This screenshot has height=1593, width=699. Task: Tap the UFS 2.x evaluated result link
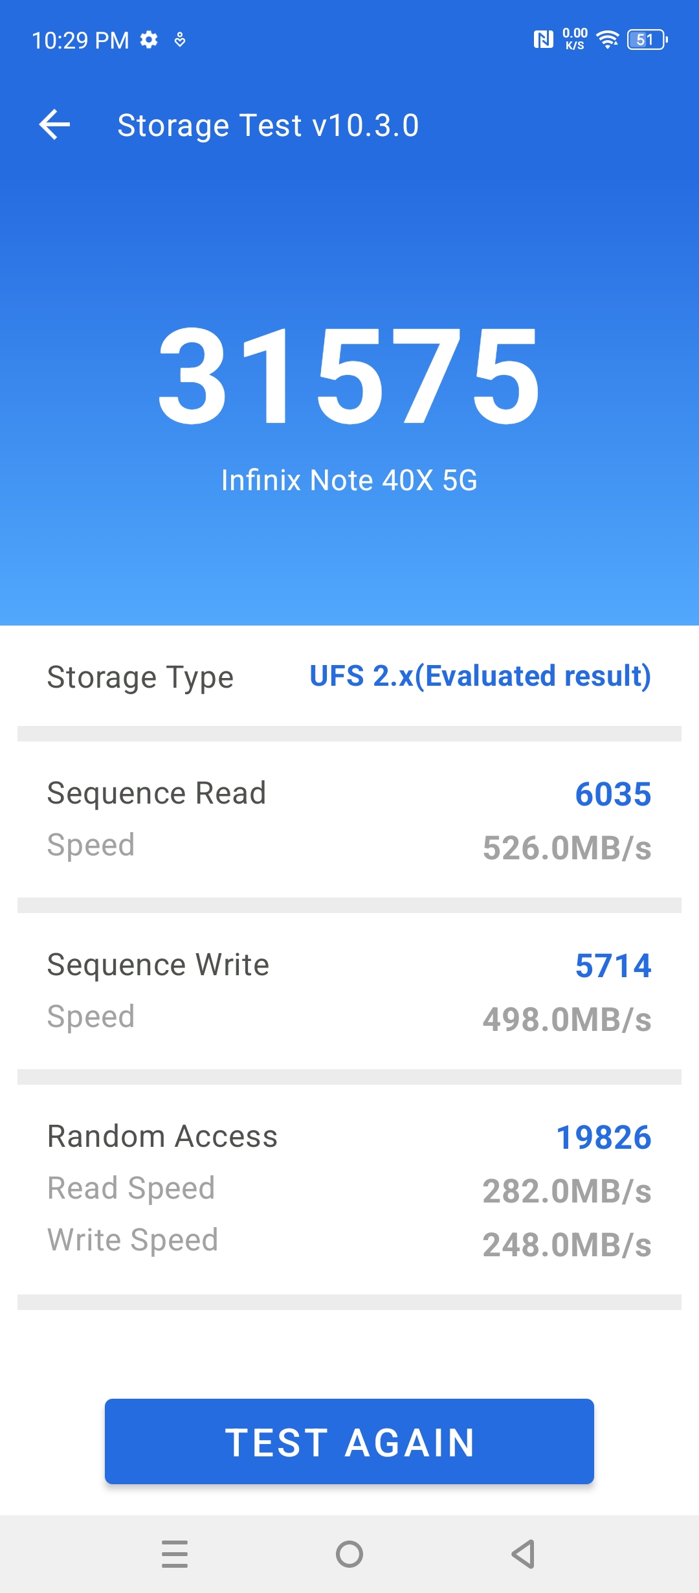[x=480, y=676]
